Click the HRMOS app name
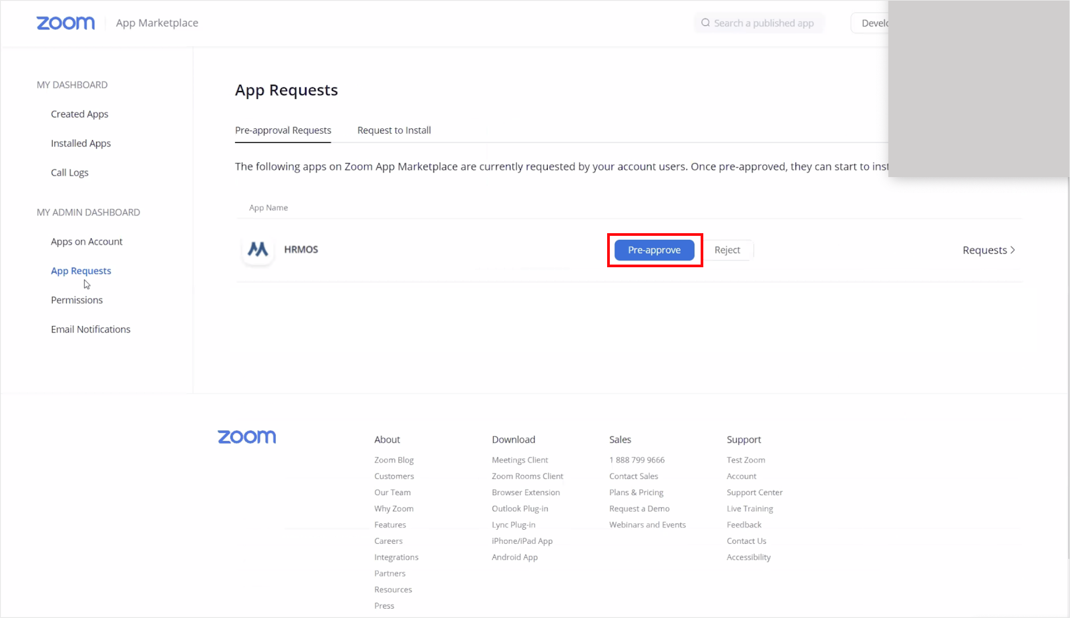 pos(301,249)
